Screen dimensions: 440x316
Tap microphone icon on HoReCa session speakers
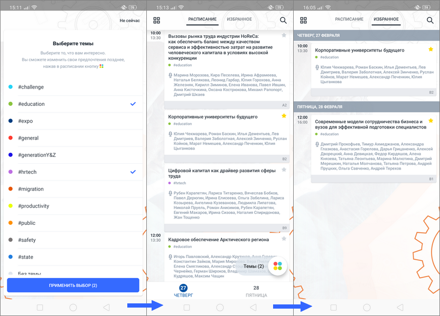(170, 75)
